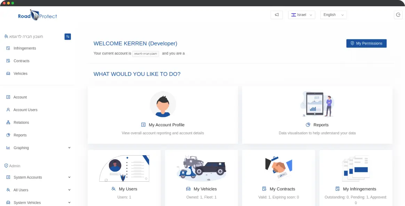Click the Account Users person icon
The image size is (405, 206).
tap(8, 110)
